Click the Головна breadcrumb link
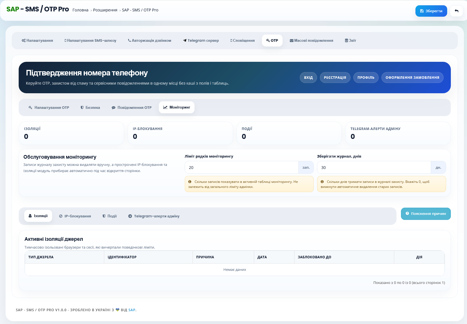 click(81, 10)
